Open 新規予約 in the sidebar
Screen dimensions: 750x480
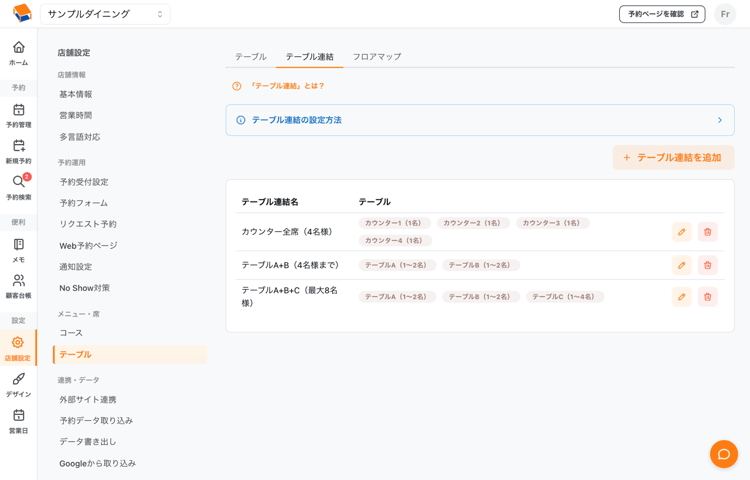pyautogui.click(x=19, y=152)
